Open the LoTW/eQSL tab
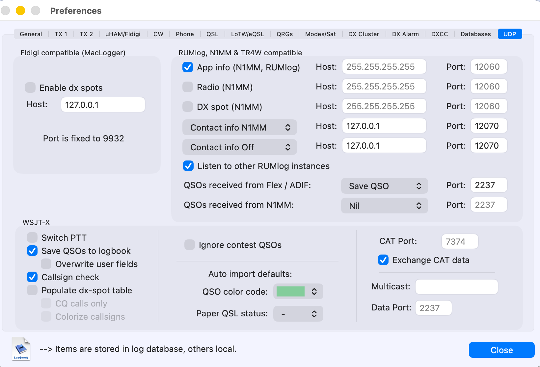540x367 pixels. [247, 34]
